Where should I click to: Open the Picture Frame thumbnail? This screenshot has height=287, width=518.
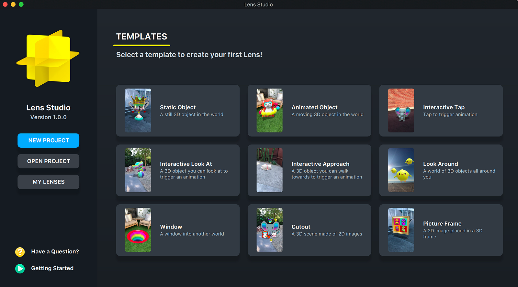(x=401, y=230)
